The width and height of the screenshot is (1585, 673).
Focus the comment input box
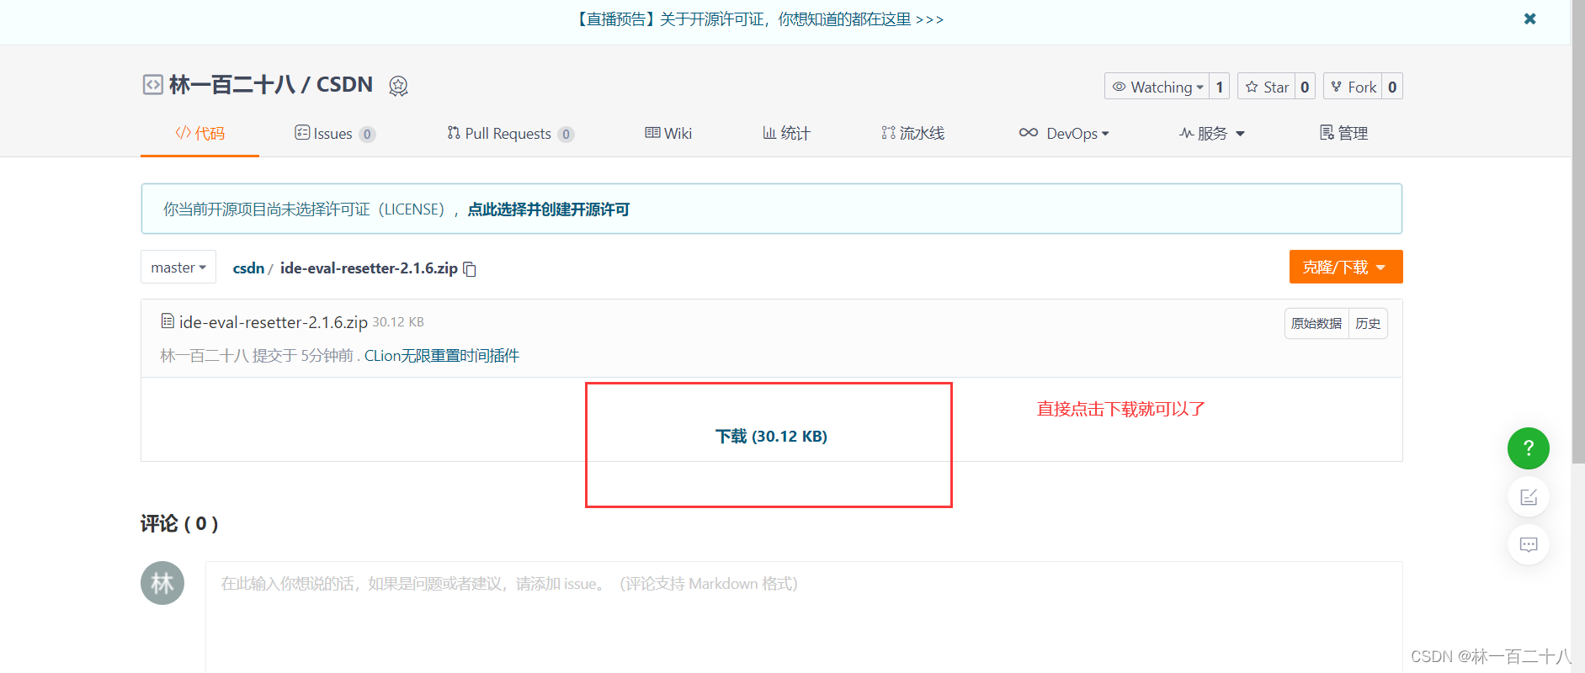click(804, 617)
